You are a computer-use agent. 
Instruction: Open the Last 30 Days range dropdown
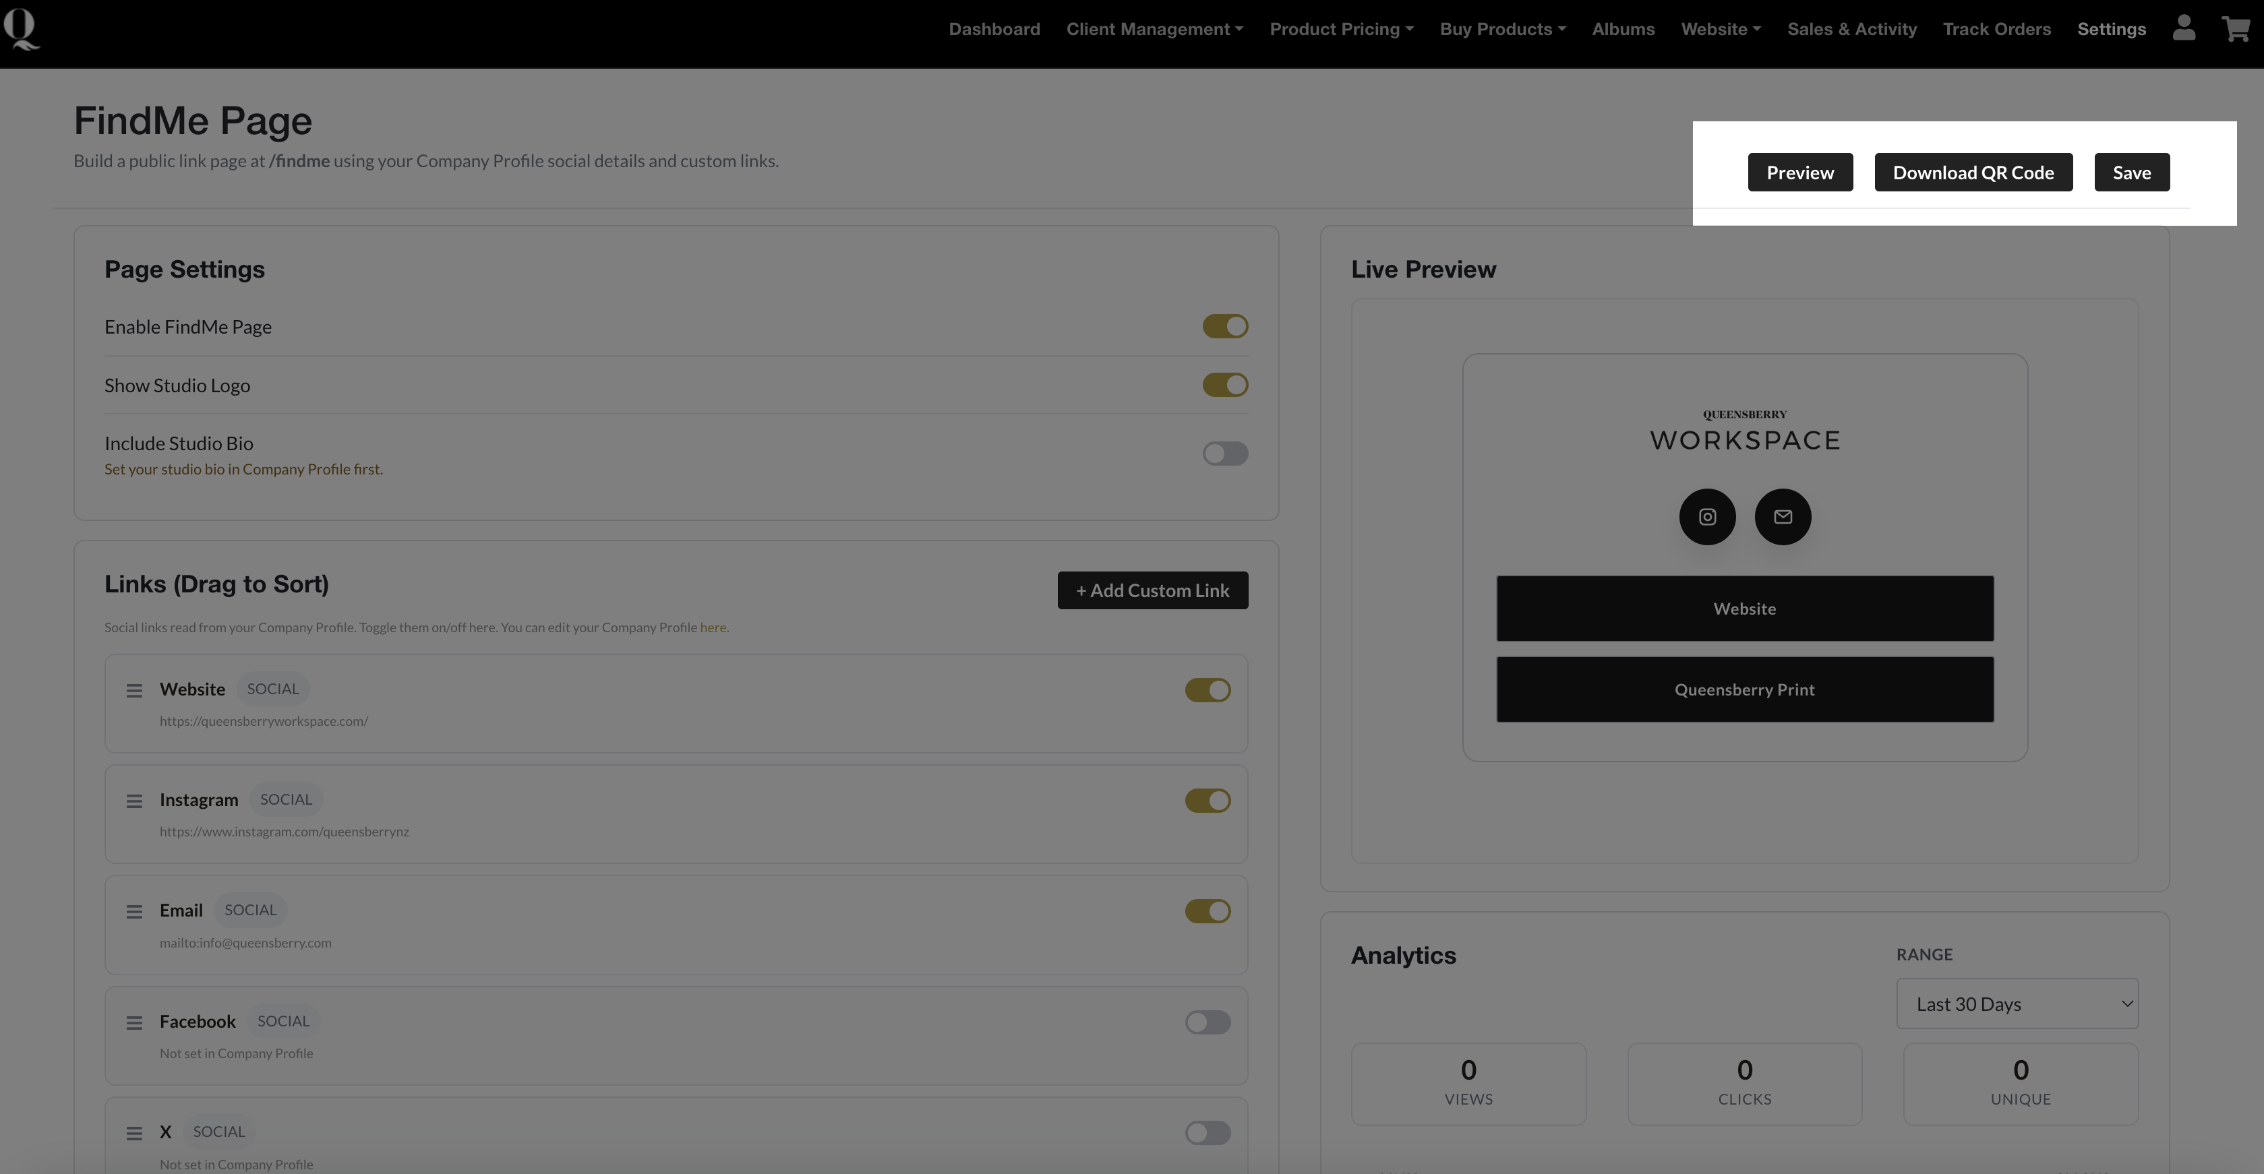pos(2017,1003)
